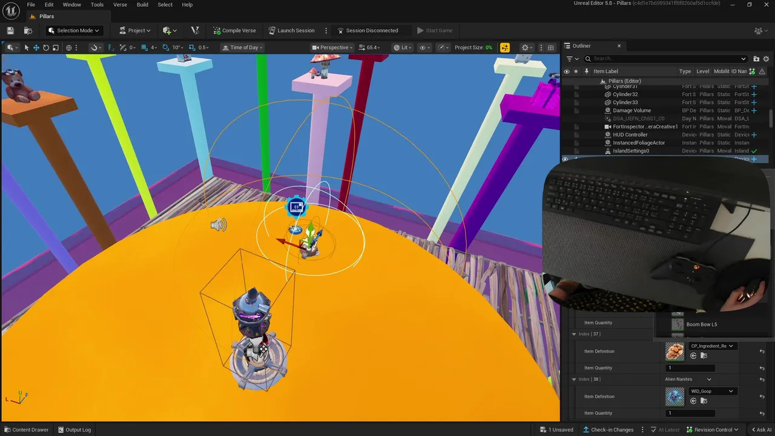Click the blue plus on the Damage Volume row
Screen dimensions: 775x436
(x=754, y=110)
